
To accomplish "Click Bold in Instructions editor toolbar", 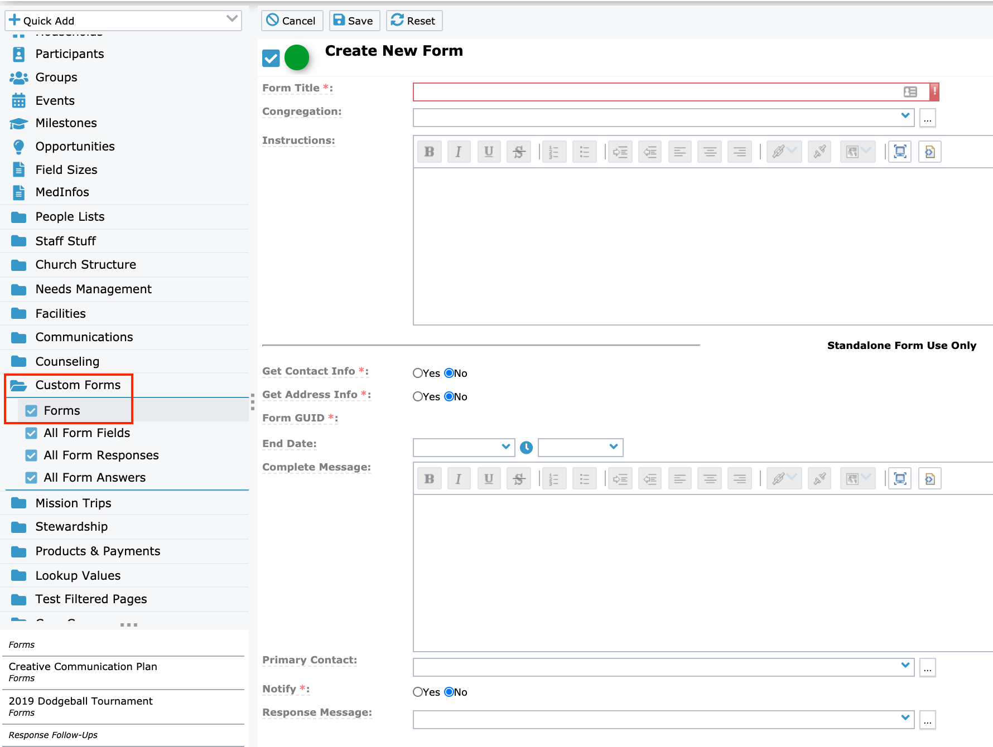I will (429, 152).
